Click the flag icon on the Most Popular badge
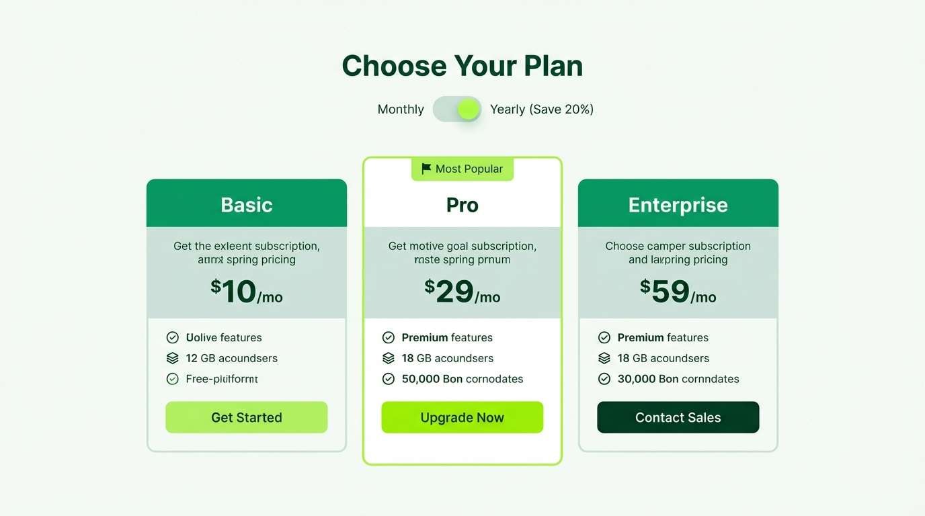The image size is (925, 516). [425, 169]
